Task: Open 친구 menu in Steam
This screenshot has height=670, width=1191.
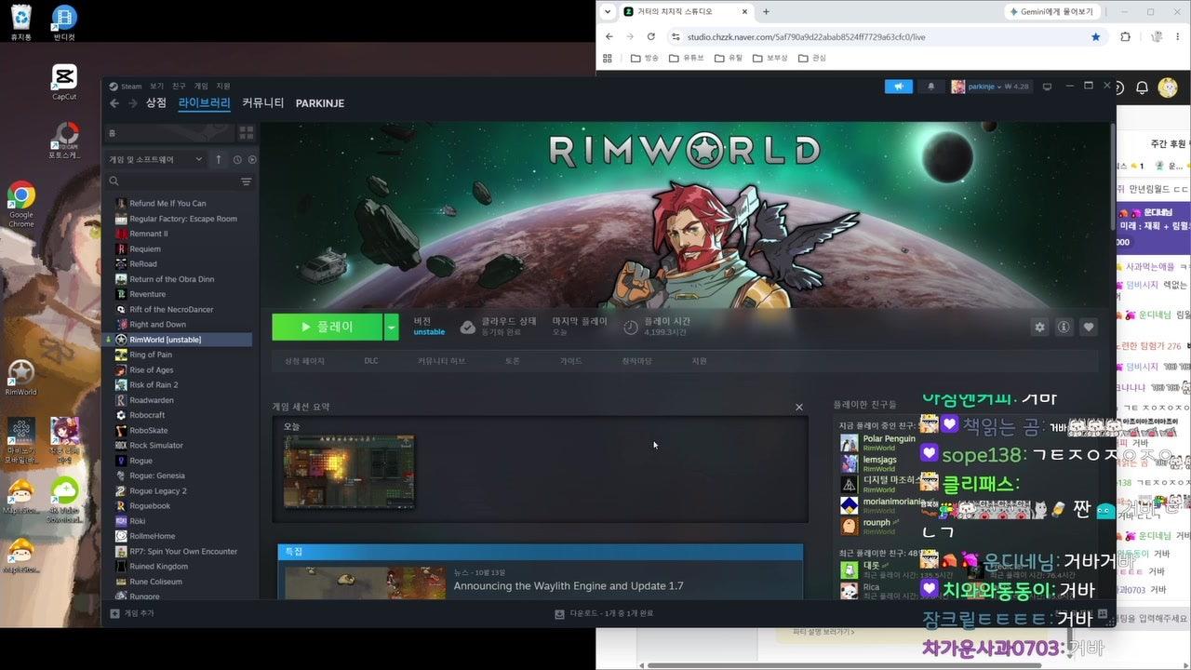Action: click(179, 86)
